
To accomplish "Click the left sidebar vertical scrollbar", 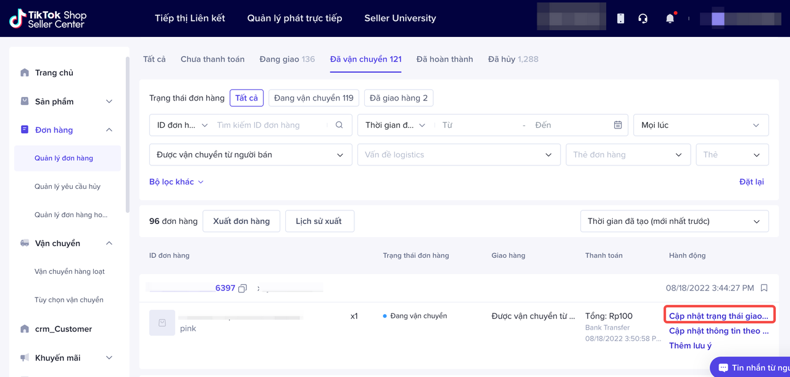I will [128, 135].
